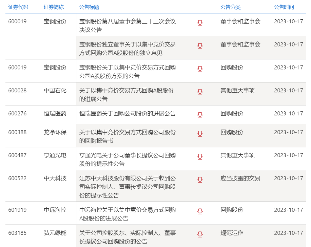311x247 pixels.
Task: Click the 中远海控 security name
Action: coord(55,210)
